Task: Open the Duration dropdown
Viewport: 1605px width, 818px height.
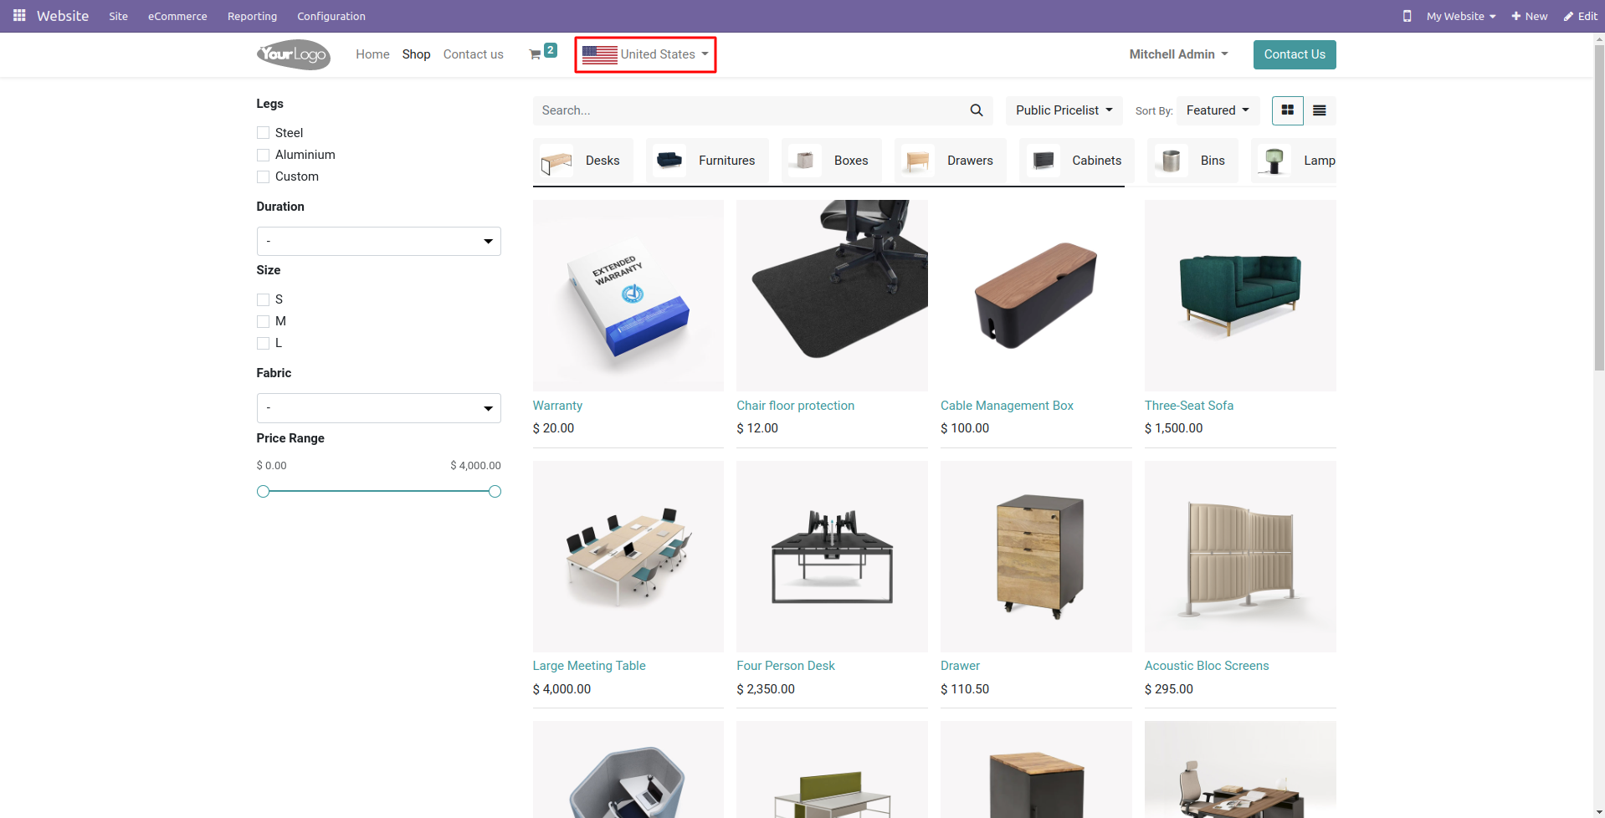Action: [x=378, y=242]
